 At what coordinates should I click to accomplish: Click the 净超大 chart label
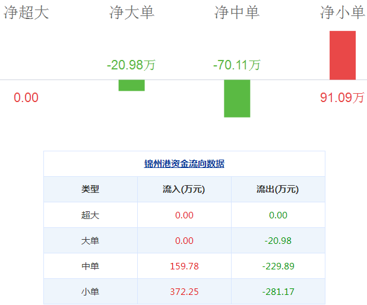[26, 12]
